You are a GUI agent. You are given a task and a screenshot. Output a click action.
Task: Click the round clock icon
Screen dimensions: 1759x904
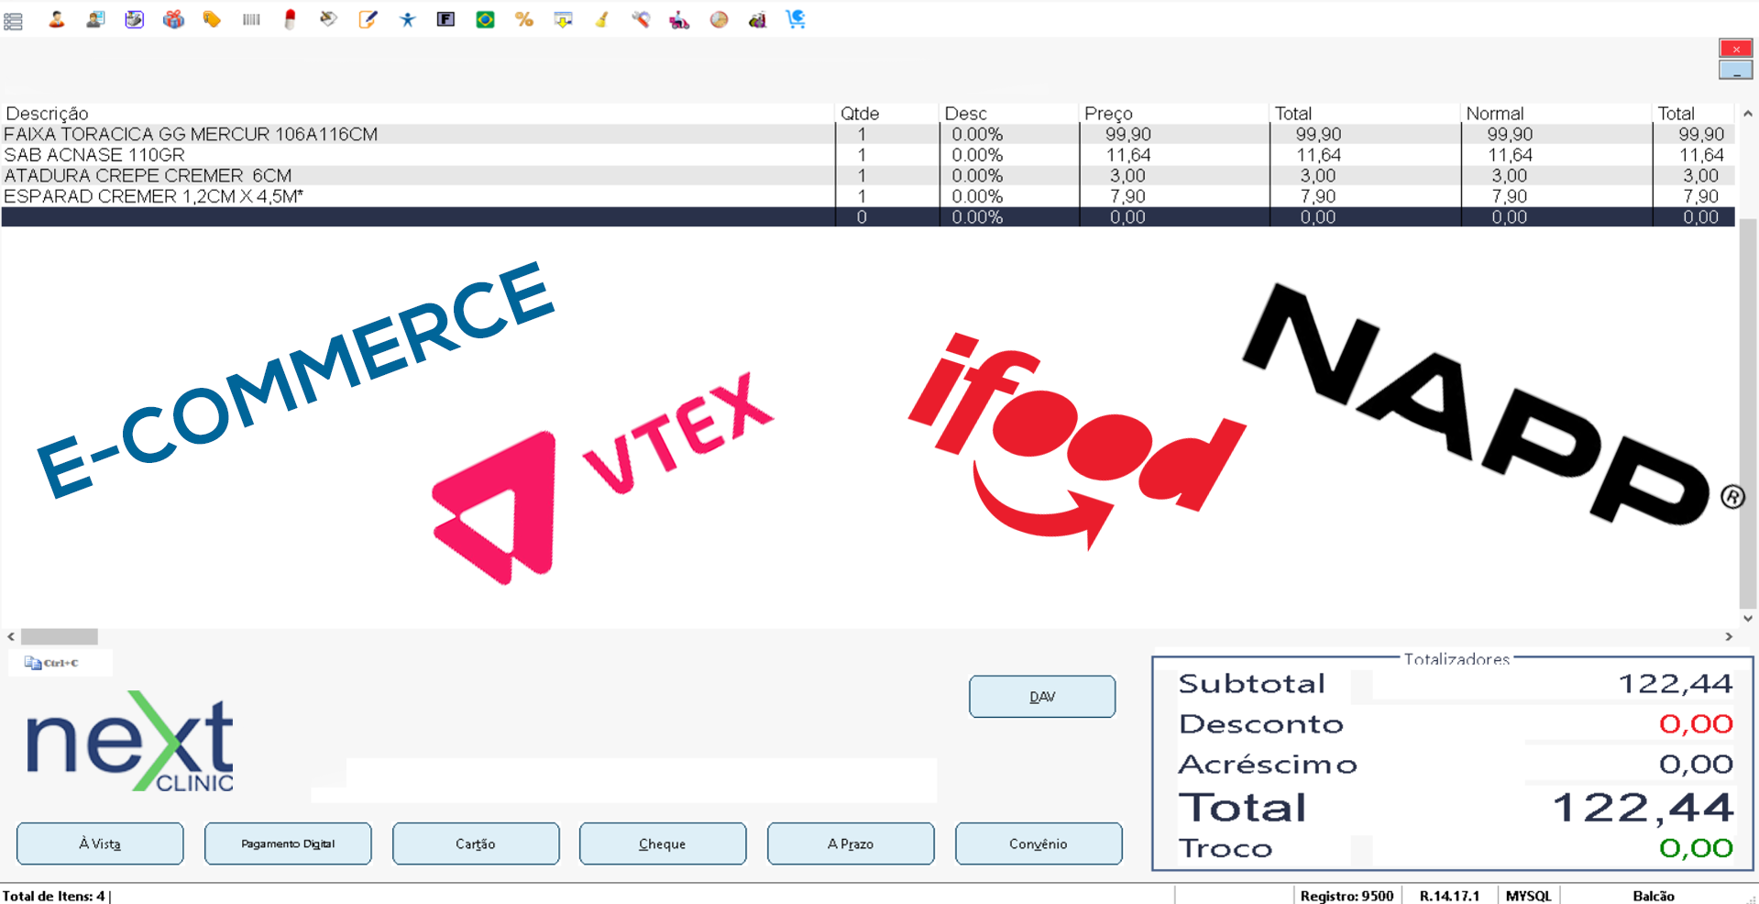pos(719,19)
